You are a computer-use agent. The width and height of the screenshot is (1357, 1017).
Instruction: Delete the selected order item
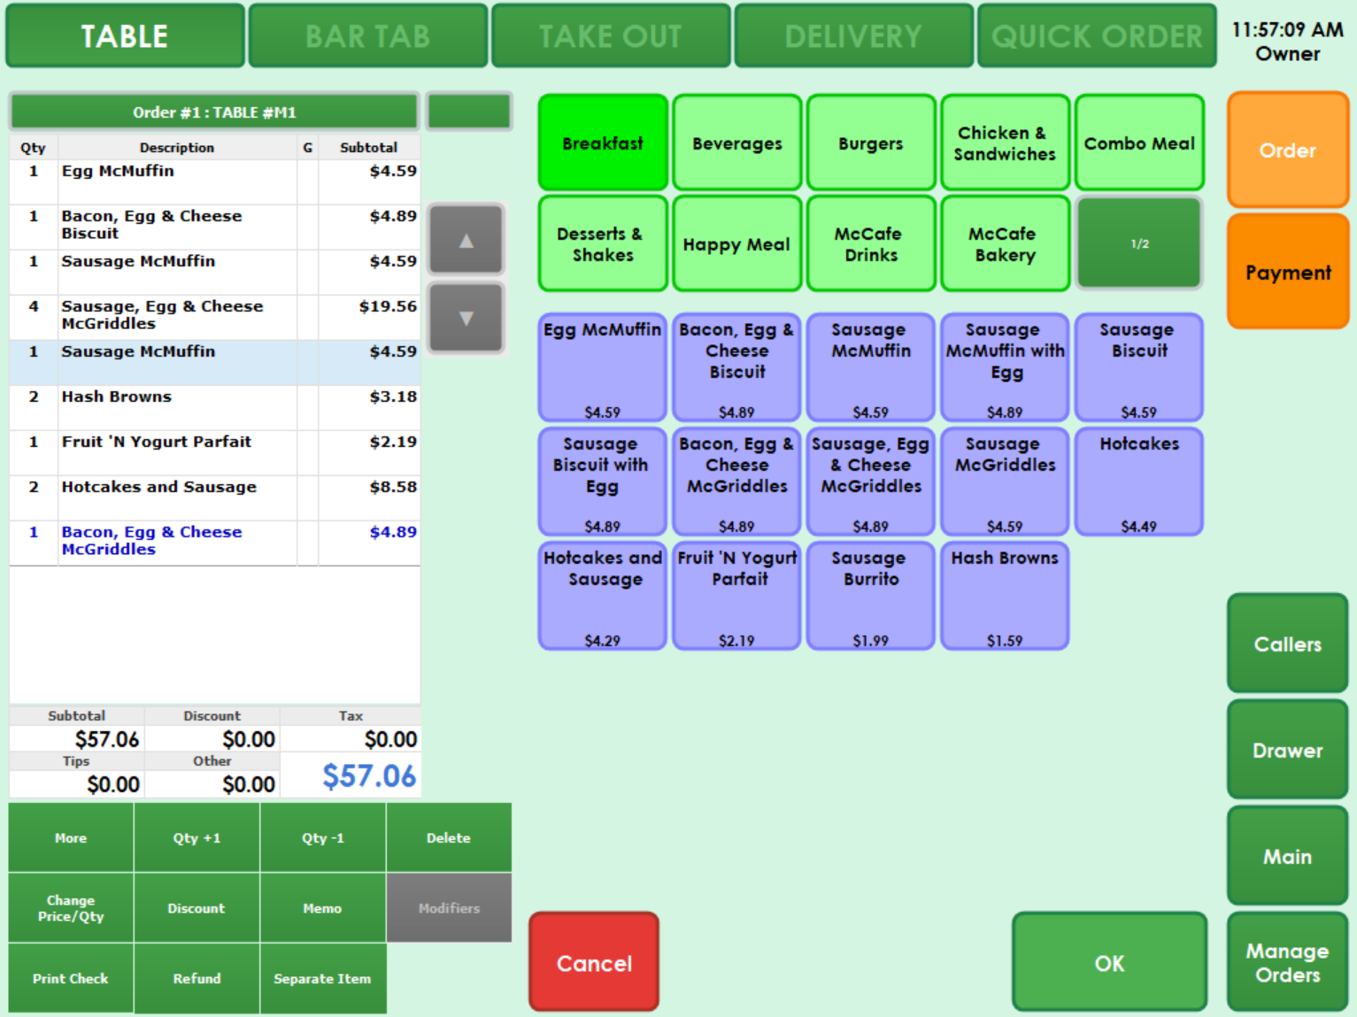(449, 837)
